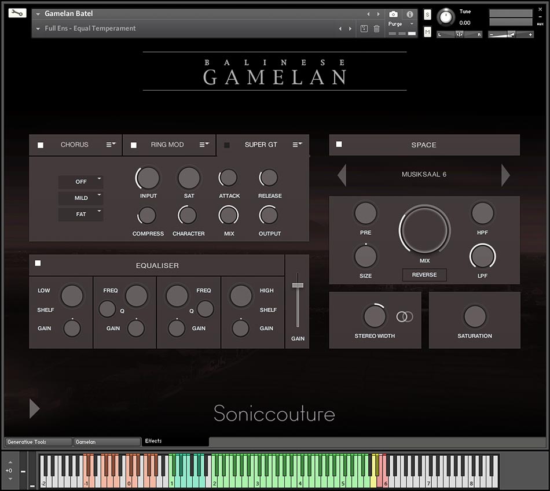The image size is (550, 491).
Task: Click the Super GT OUTPUT knob
Action: pyautogui.click(x=269, y=216)
